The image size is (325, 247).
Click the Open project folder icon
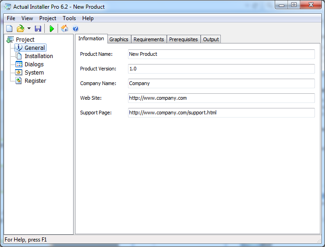[21, 28]
